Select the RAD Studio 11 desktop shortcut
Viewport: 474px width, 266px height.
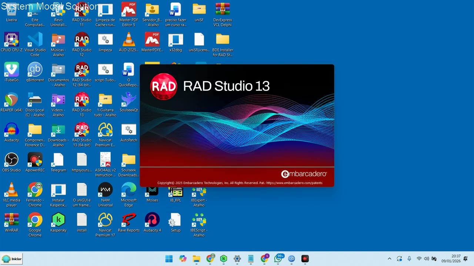click(x=82, y=15)
